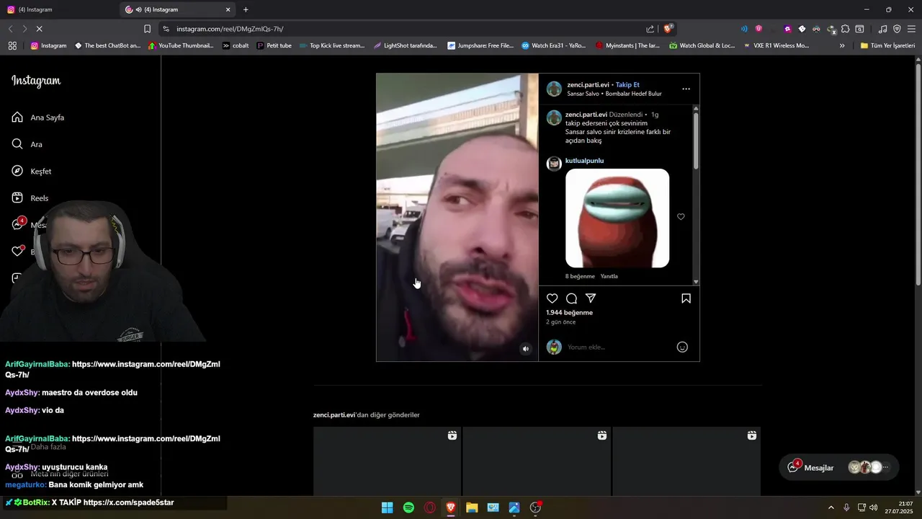
Task: Close the active Instagram tab
Action: pos(228,9)
